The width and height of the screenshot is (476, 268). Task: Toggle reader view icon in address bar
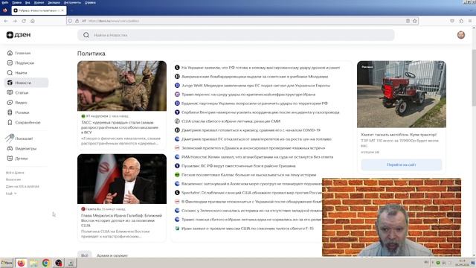tap(408, 21)
